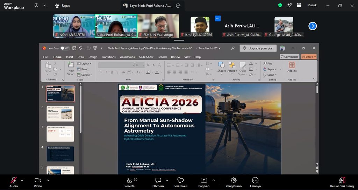
Task: Click PowerPoint Save icon
Action: point(74,48)
